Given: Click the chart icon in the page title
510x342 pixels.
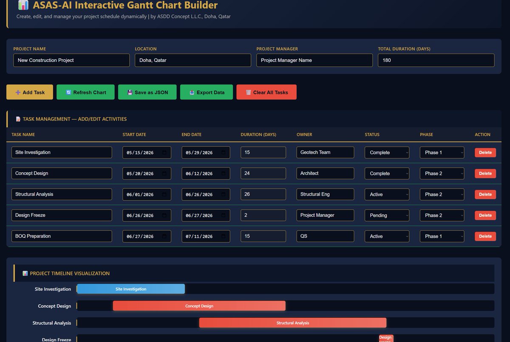Looking at the screenshot, I should coord(23,5).
